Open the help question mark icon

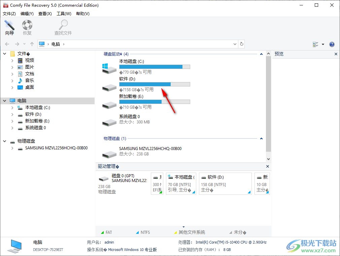(332, 44)
